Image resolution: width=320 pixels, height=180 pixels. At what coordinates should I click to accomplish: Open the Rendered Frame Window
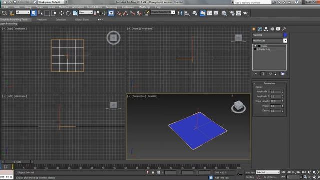[x=239, y=13]
